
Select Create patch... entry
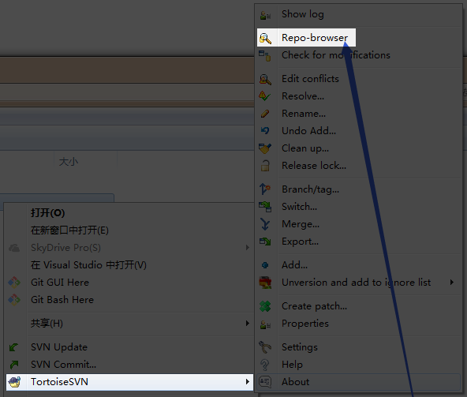314,306
